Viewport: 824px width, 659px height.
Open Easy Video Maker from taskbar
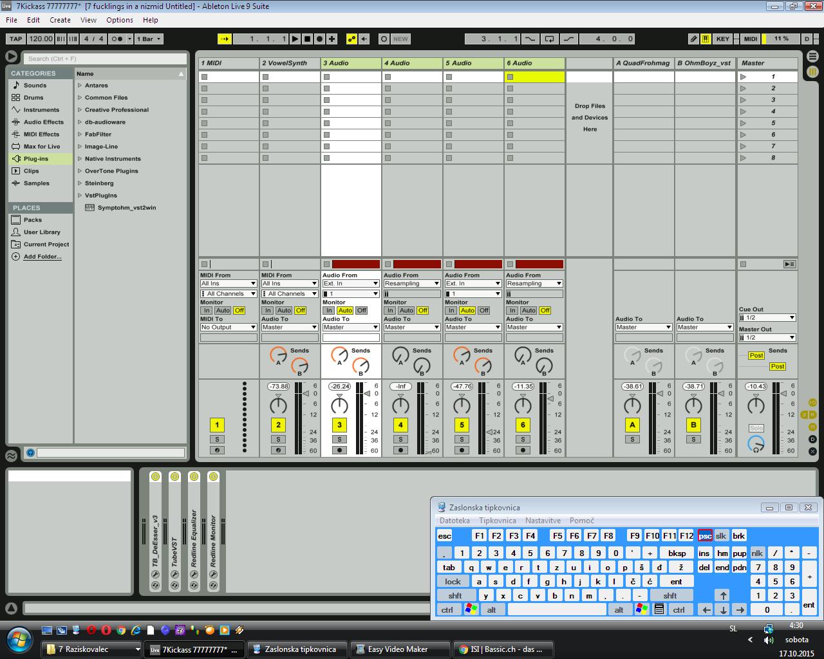[x=399, y=649]
